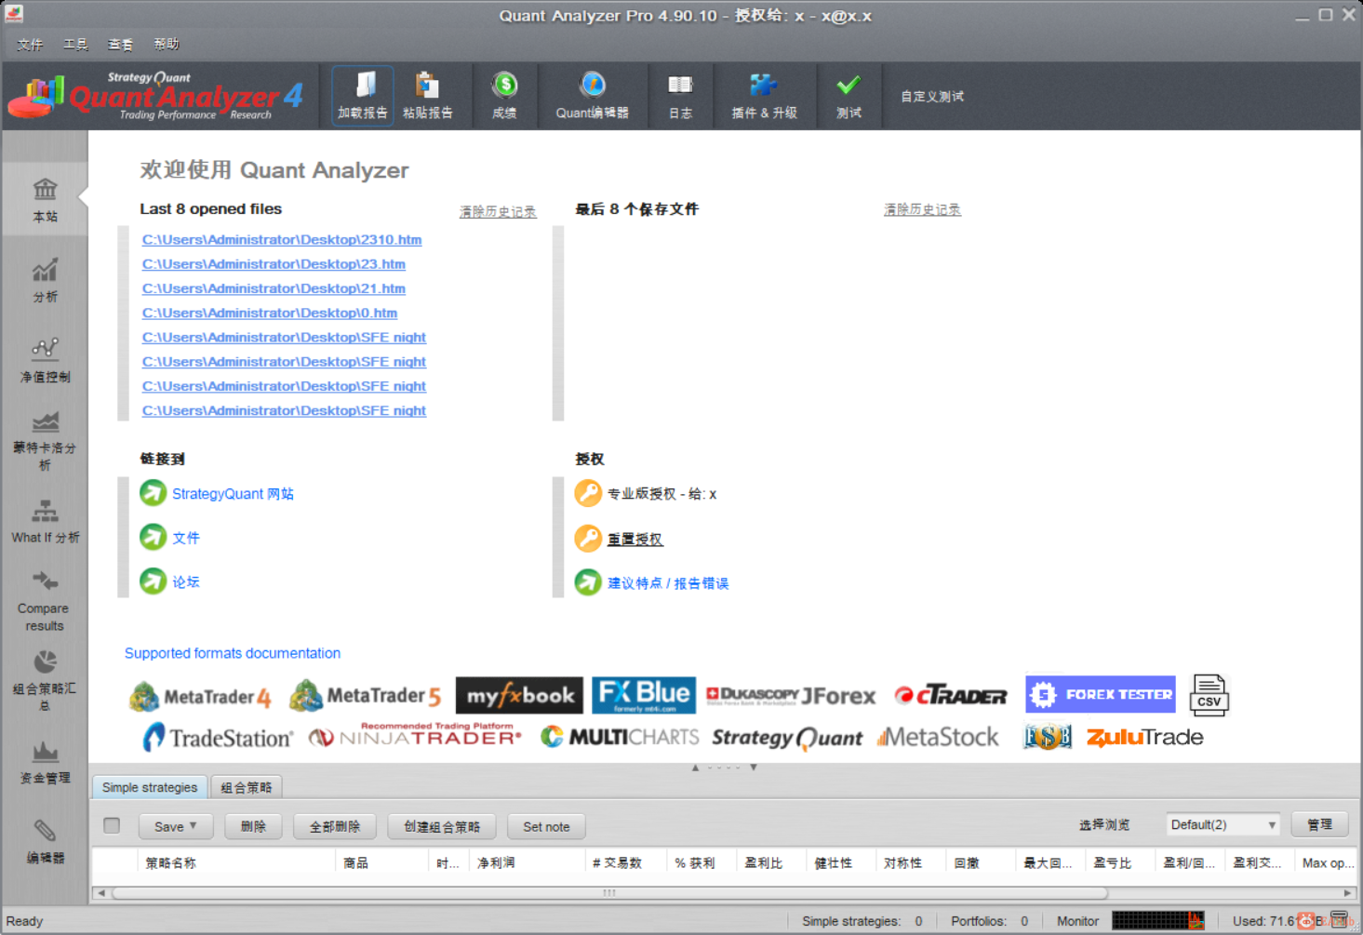Toggle the select-all strategies checkbox

click(112, 825)
